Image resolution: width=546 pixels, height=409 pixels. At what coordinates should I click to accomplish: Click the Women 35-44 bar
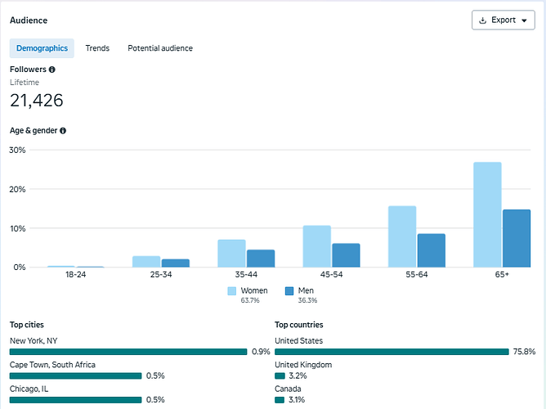231,254
